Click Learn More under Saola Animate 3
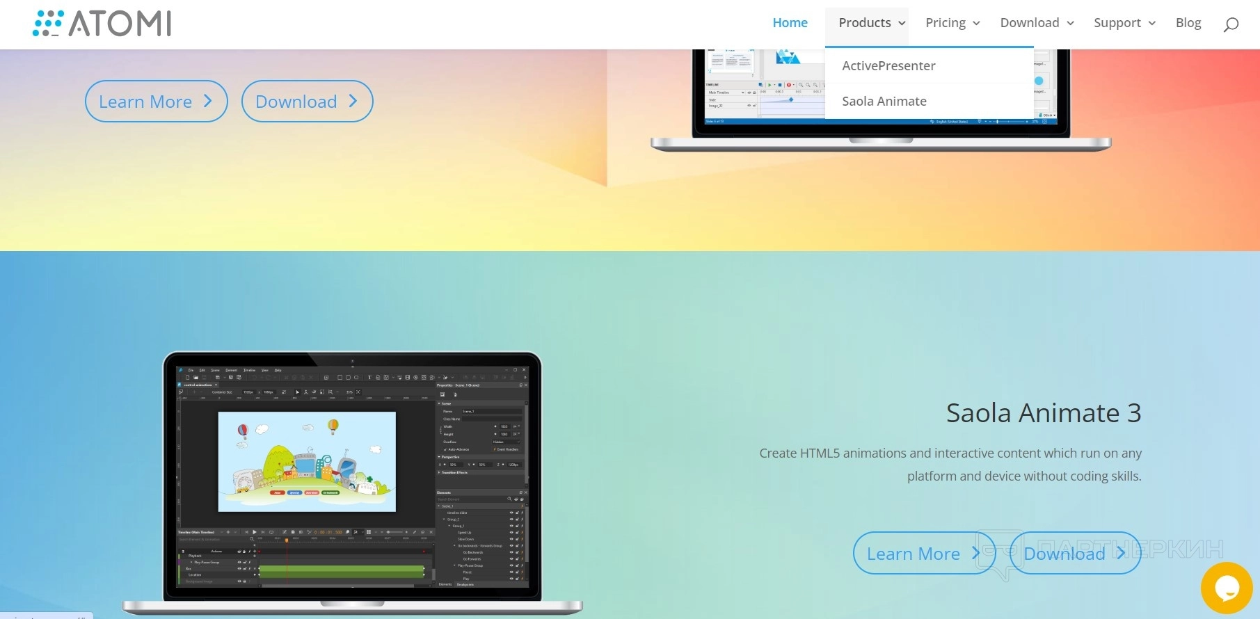This screenshot has width=1260, height=619. pos(924,554)
